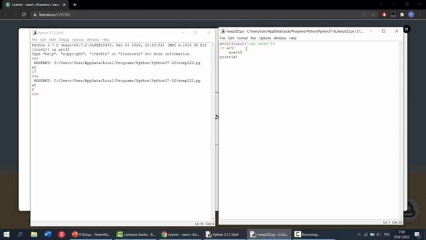426x240 pixels.
Task: Open the Chrome profile avatar
Action: tap(411, 15)
